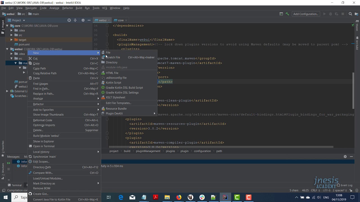The width and height of the screenshot is (360, 202).
Task: Click the editor vertical scrollbar
Action: coord(353,91)
